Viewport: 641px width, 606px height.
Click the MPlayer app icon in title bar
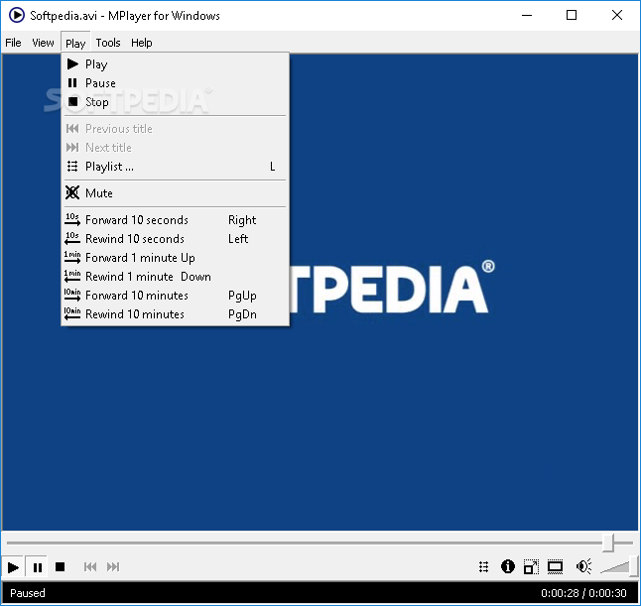pyautogui.click(x=17, y=16)
